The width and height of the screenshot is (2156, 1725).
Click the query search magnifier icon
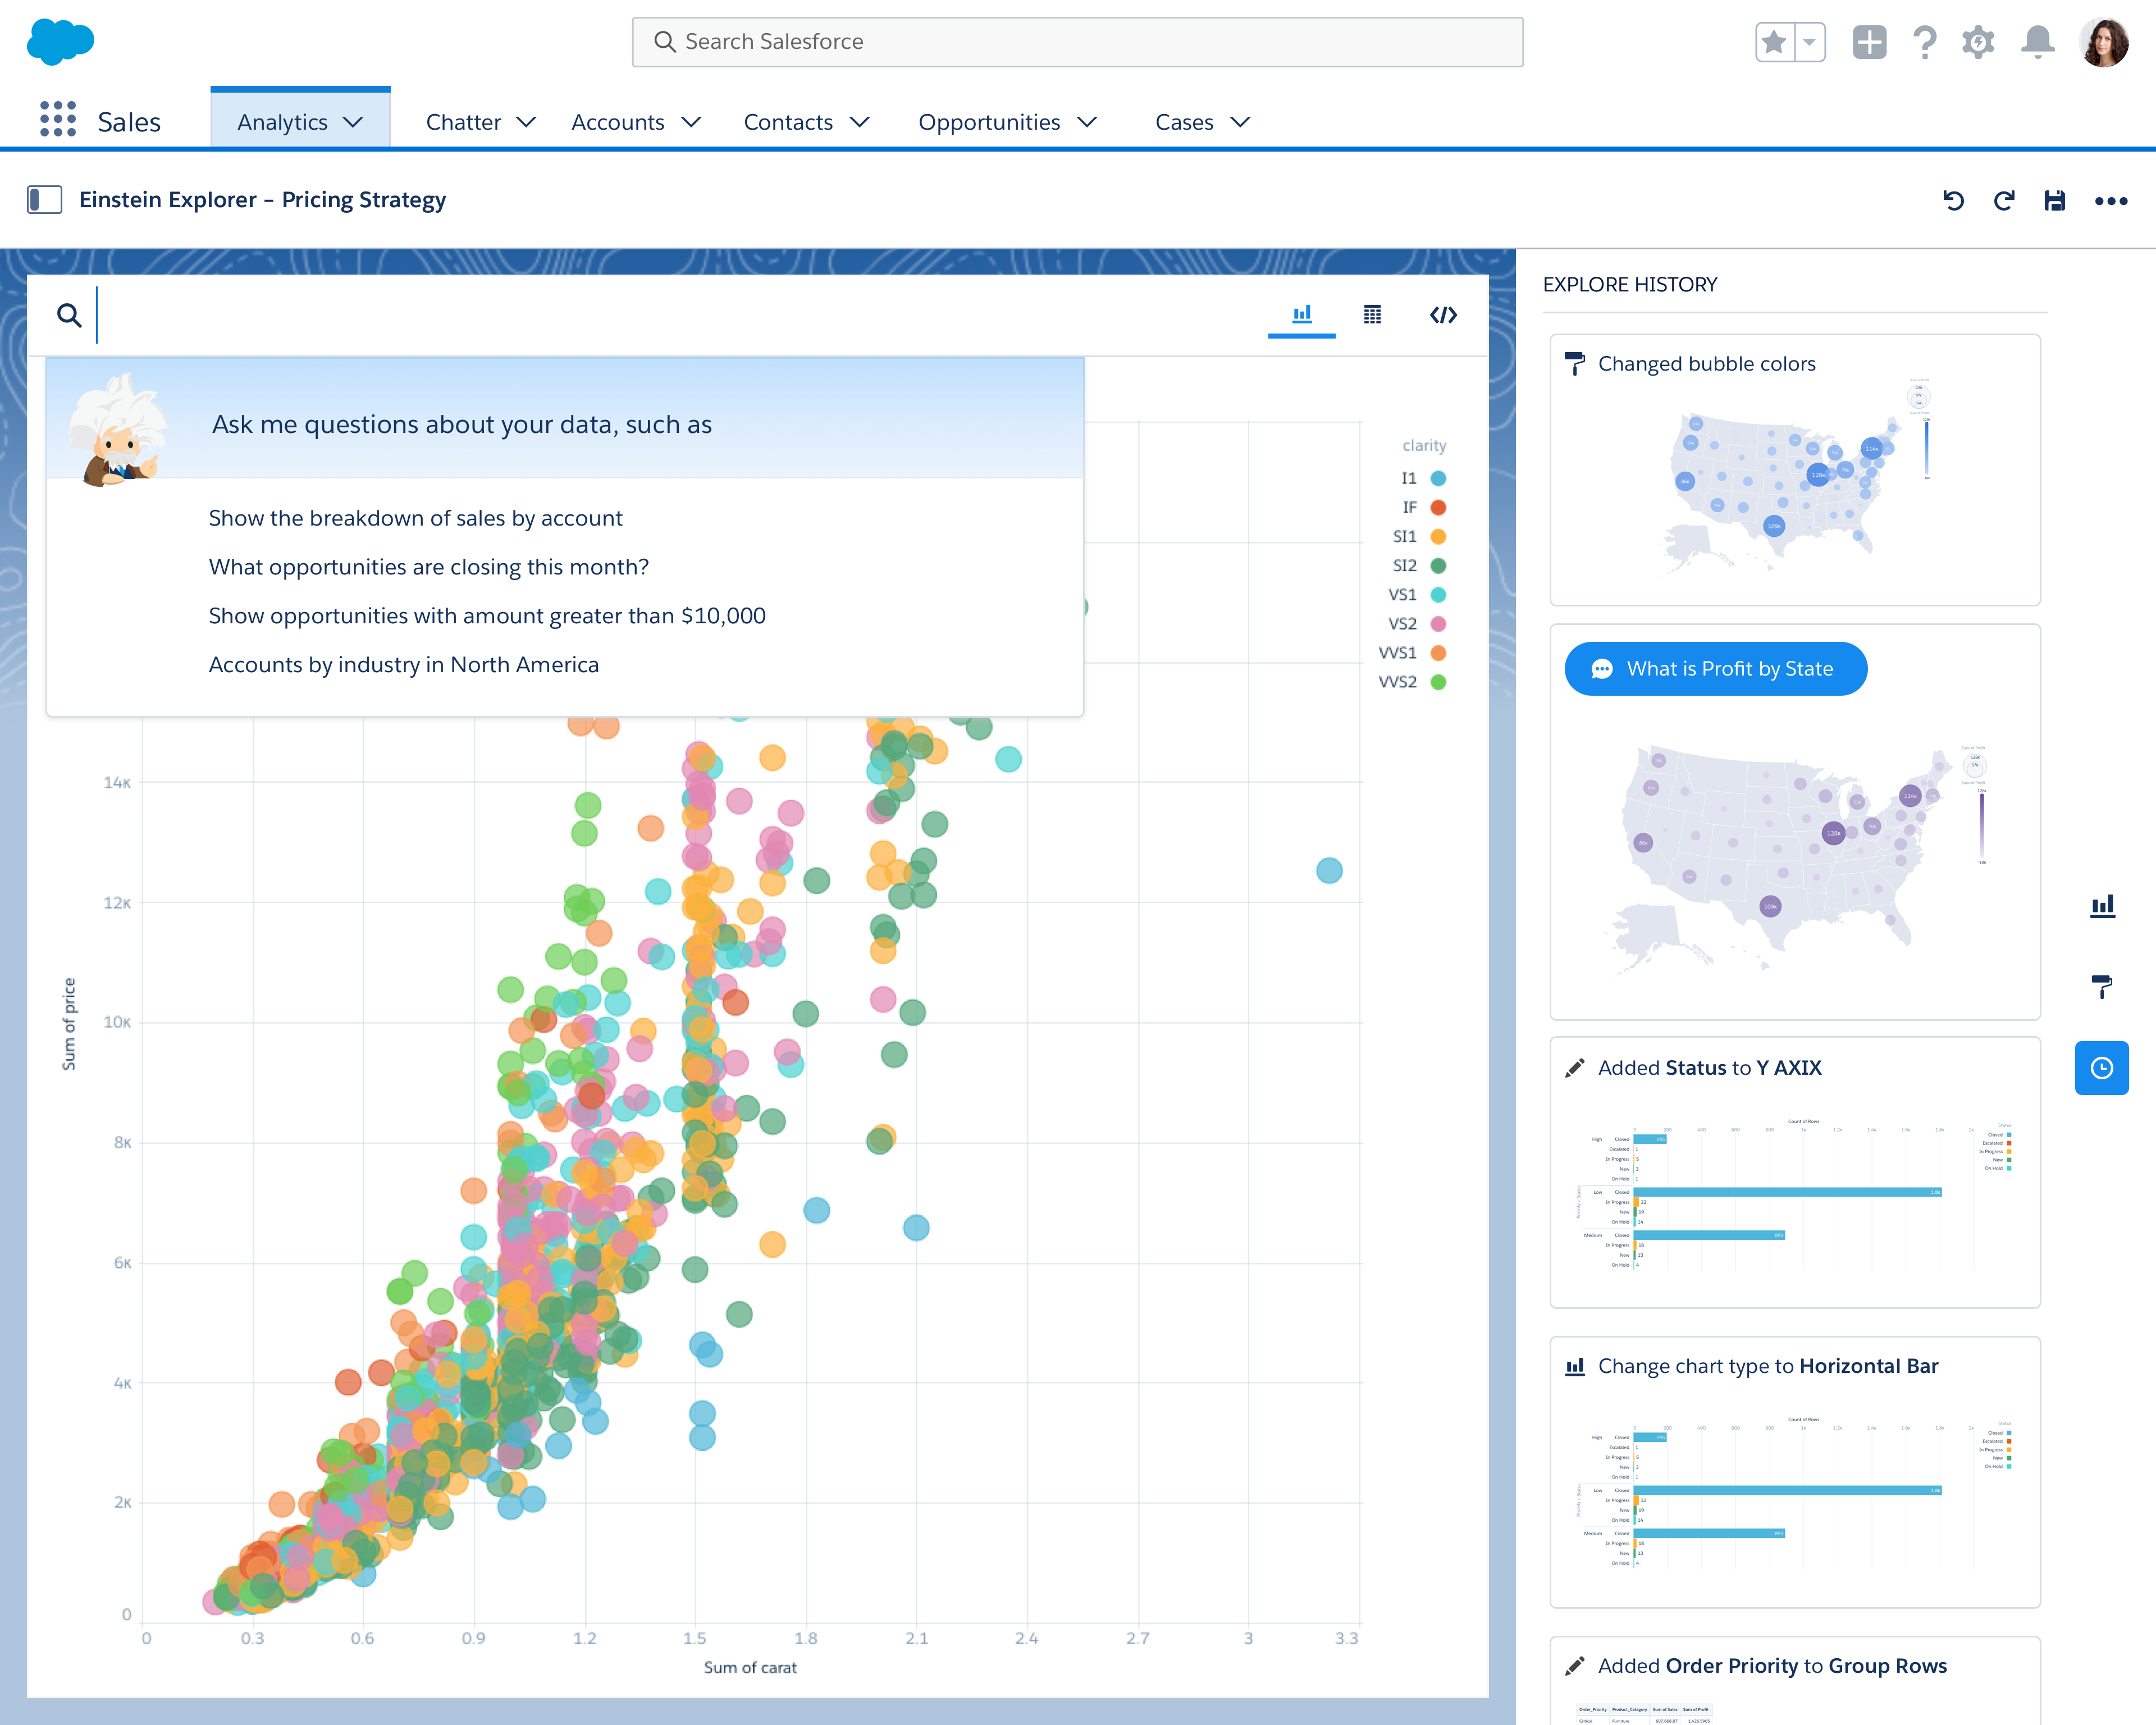69,315
